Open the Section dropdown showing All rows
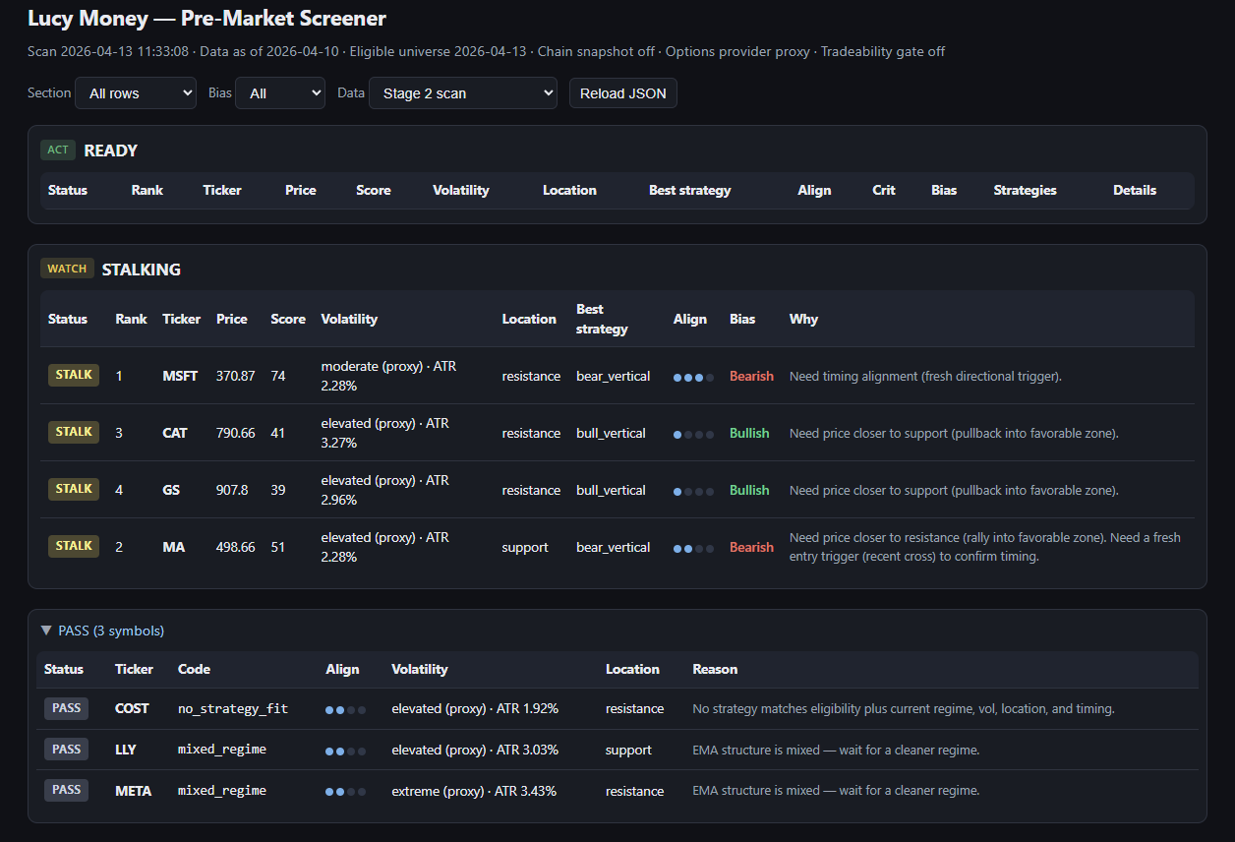Image resolution: width=1235 pixels, height=842 pixels. (x=136, y=93)
